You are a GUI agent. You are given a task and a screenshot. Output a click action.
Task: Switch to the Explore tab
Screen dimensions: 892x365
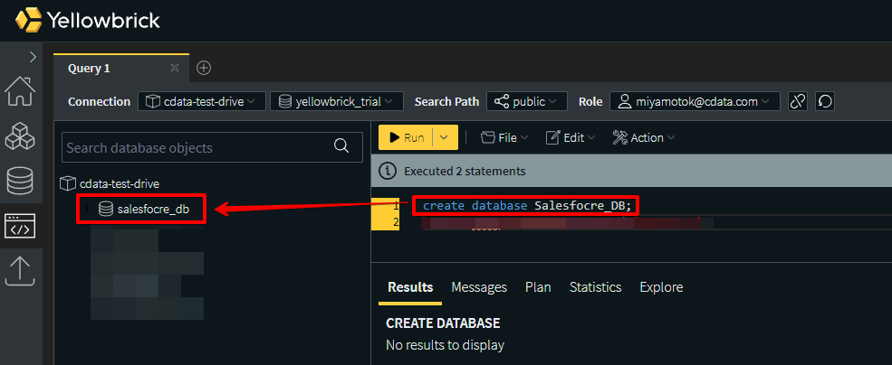(661, 287)
